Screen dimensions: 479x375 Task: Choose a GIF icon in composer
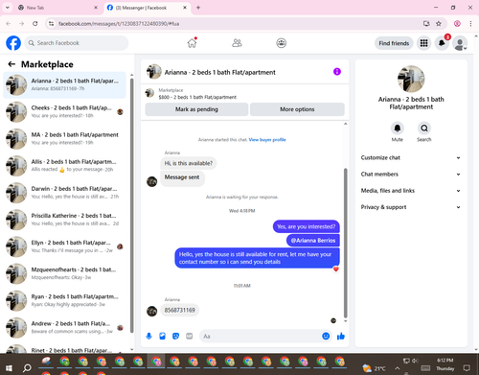[190, 336]
